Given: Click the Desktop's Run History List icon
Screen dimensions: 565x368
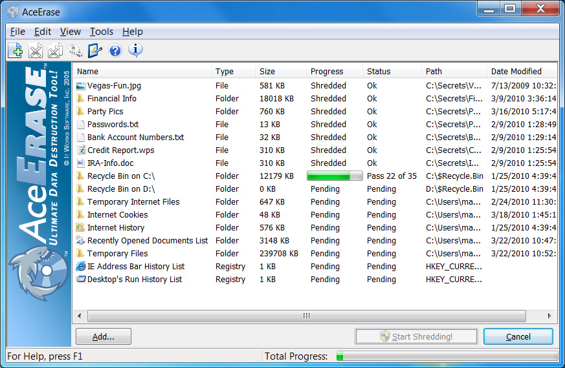Looking at the screenshot, I should (81, 279).
